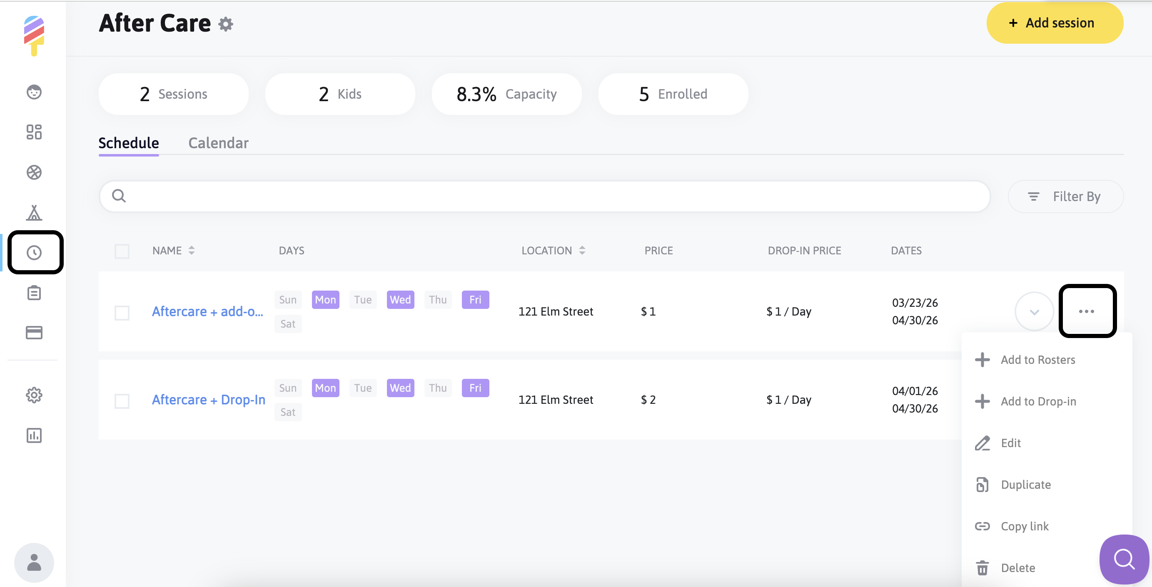This screenshot has width=1152, height=587.
Task: Choose Duplicate from the context menu
Action: [1025, 485]
